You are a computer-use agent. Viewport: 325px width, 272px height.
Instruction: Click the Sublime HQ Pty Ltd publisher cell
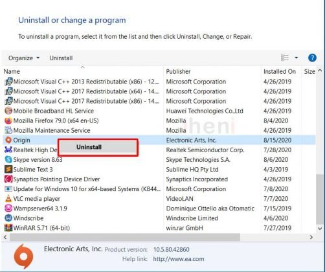192,170
